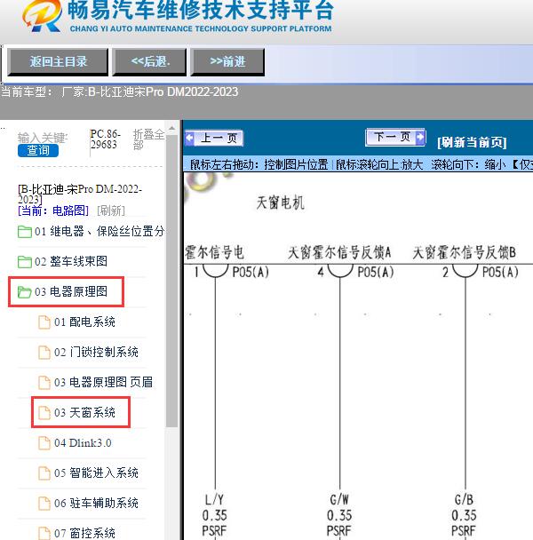Click the 天窗电机 label in diagram
Screen dimensions: 533x540
pos(280,202)
